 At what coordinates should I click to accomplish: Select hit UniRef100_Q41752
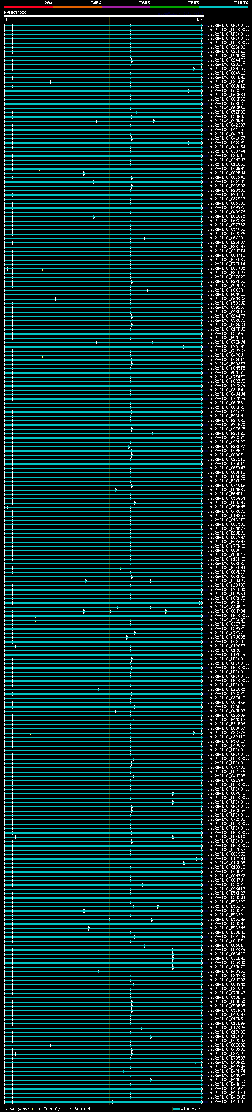[x=226, y=129]
